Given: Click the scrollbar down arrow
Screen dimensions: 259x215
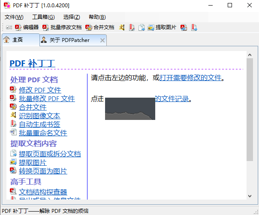Looking at the screenshot, I should 250,196.
